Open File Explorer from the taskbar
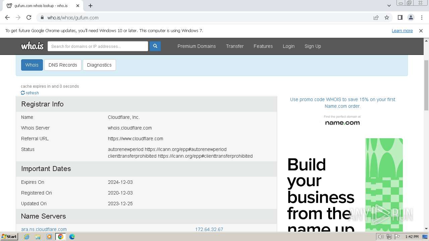Image resolution: width=429 pixels, height=241 pixels. 38,237
